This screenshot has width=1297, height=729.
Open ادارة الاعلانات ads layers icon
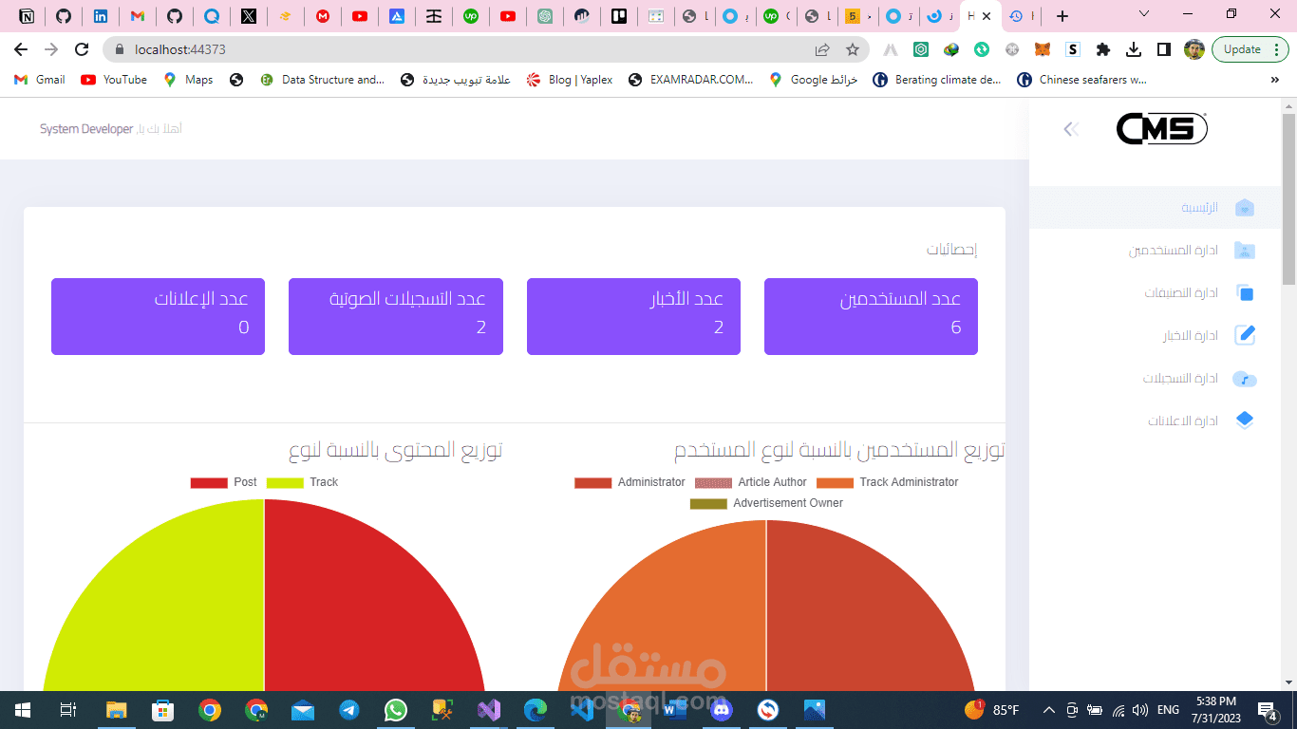[x=1245, y=421]
